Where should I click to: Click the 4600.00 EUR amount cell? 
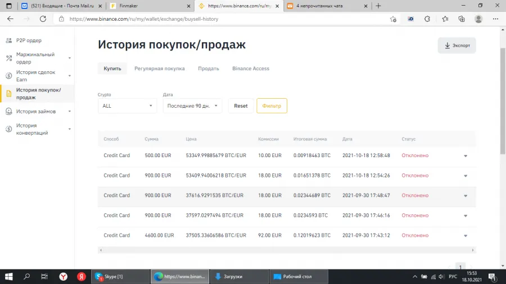tap(159, 235)
